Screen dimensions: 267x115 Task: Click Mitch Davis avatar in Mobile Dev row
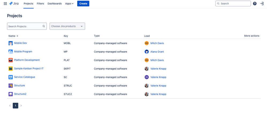[x=147, y=43]
